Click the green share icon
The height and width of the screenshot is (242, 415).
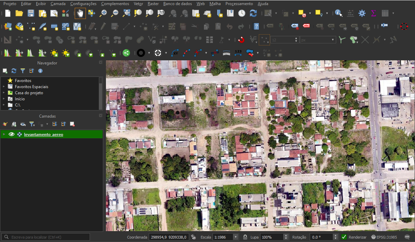[126, 53]
